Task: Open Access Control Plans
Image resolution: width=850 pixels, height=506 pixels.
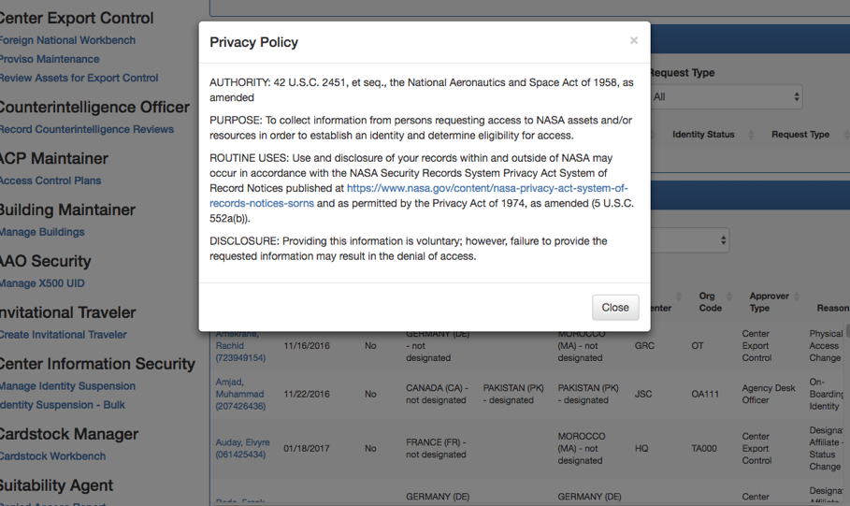Action: tap(50, 181)
